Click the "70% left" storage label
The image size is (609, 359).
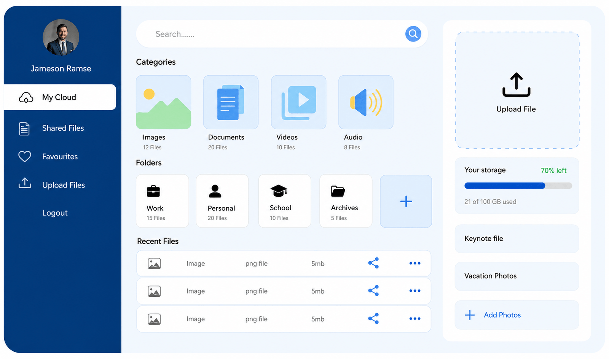553,170
